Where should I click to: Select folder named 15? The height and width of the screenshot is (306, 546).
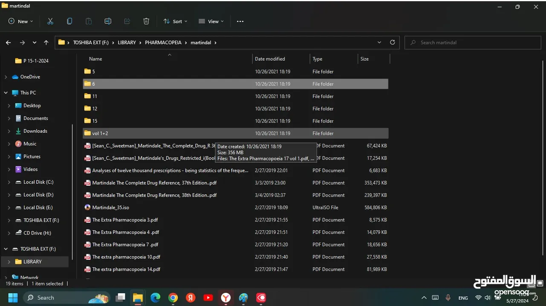pos(236,121)
